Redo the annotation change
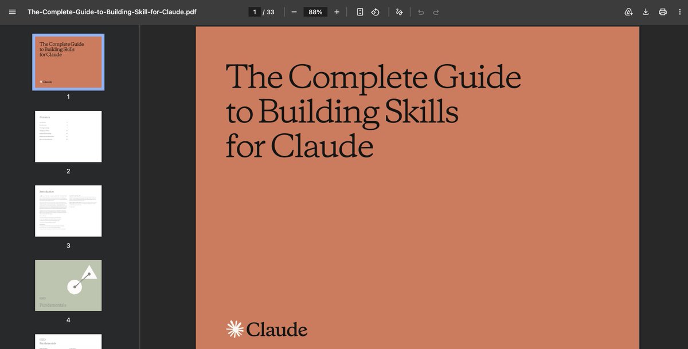The width and height of the screenshot is (688, 349). click(437, 11)
